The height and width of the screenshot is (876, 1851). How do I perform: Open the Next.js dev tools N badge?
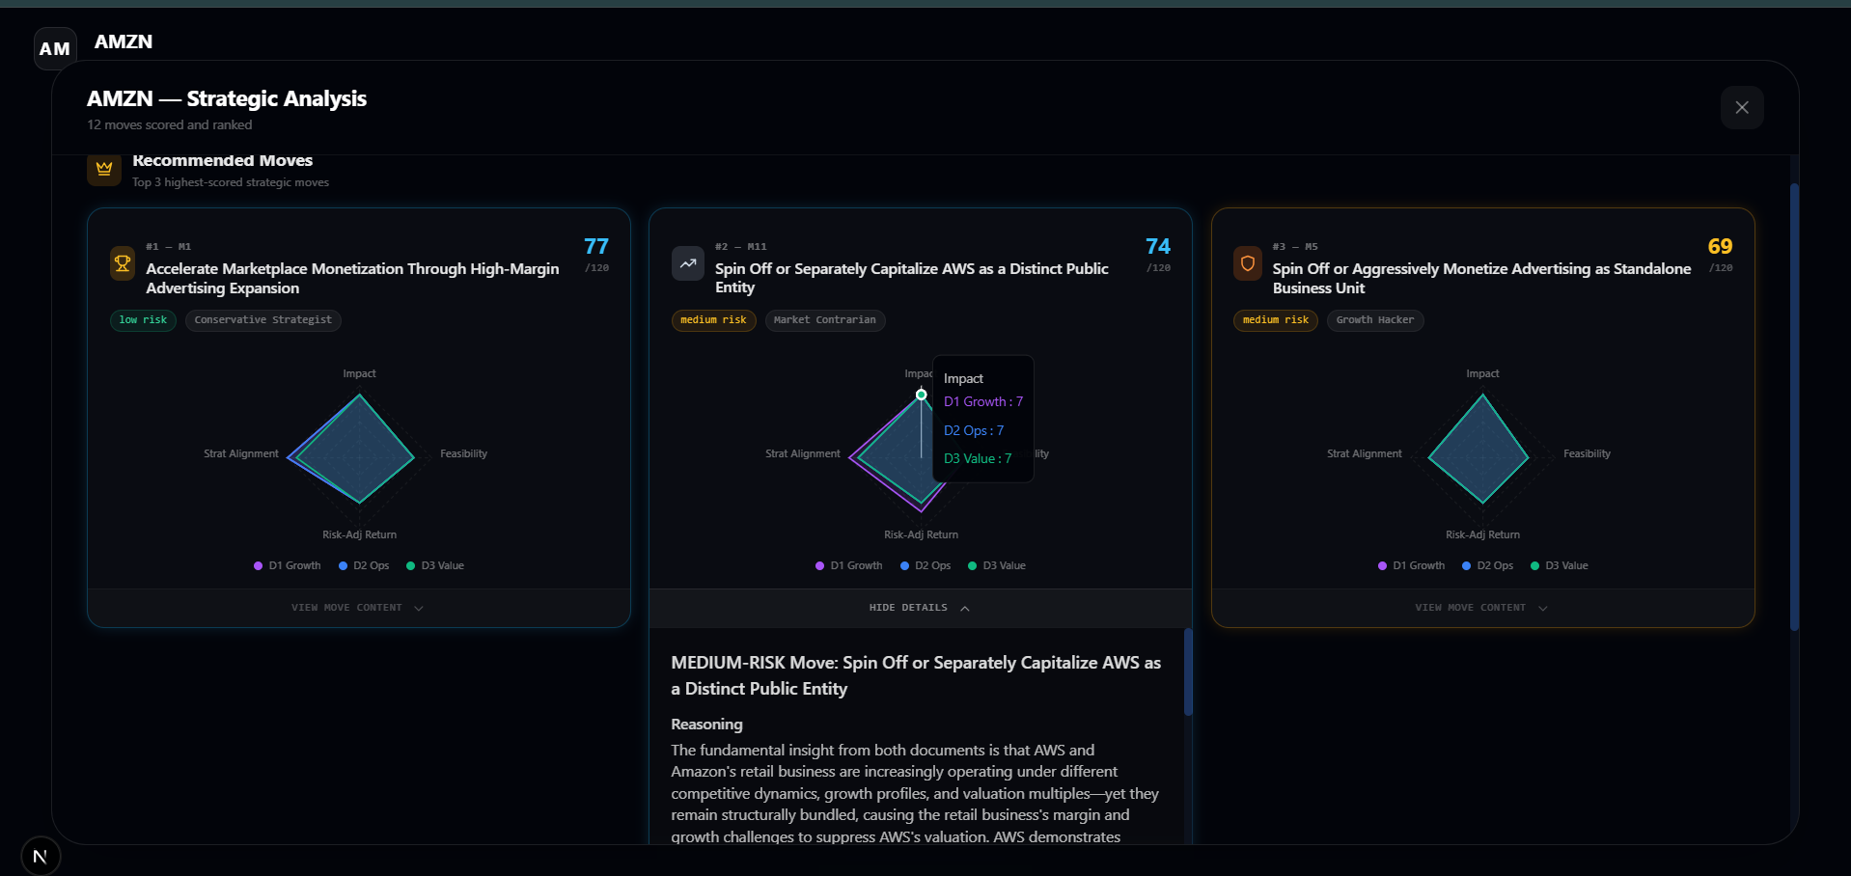coord(41,856)
